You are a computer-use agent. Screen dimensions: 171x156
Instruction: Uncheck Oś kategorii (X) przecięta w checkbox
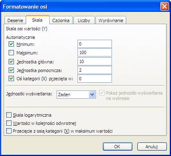pyautogui.click(x=11, y=79)
